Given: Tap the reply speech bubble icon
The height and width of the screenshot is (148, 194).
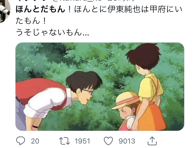Looking at the screenshot, I should [21, 141].
